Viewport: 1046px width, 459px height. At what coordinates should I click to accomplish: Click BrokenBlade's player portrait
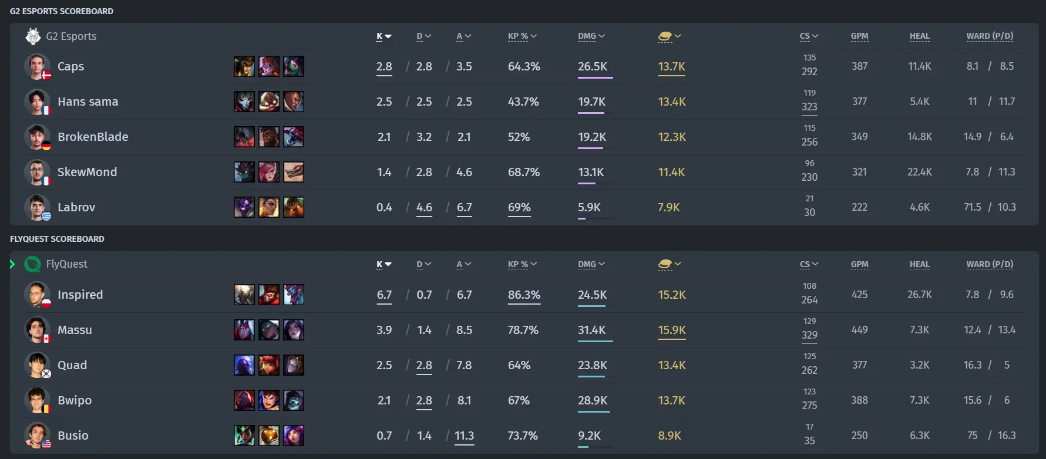37,137
